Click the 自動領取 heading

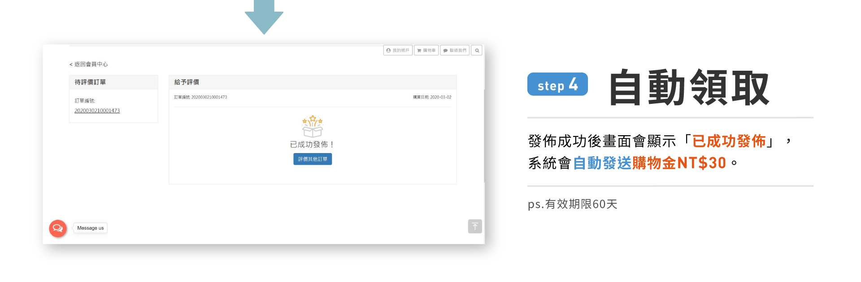click(x=688, y=88)
